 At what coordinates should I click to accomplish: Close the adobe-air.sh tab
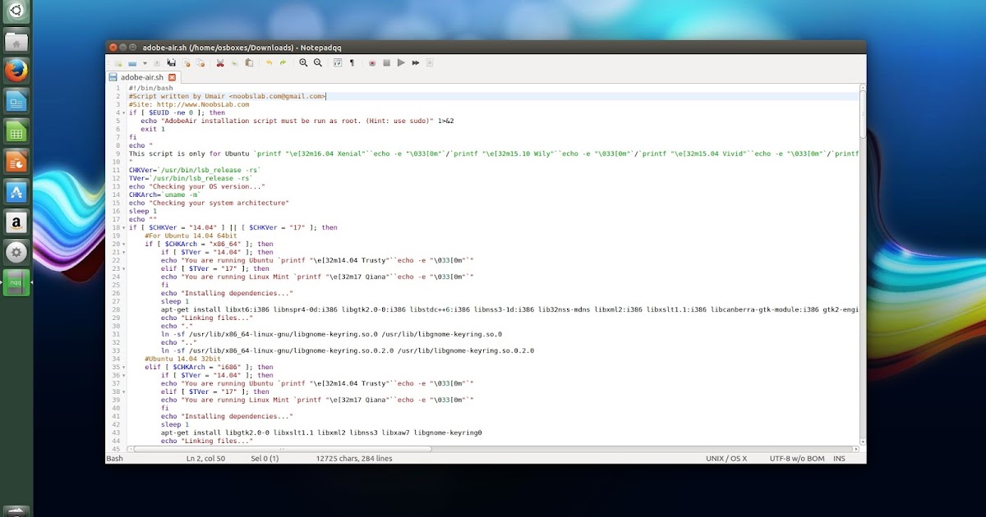(171, 76)
